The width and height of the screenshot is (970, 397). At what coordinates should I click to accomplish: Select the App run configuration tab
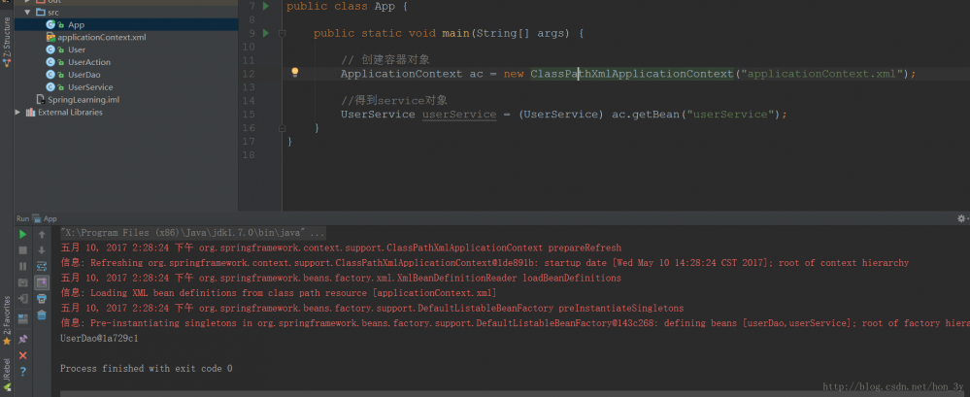45,219
